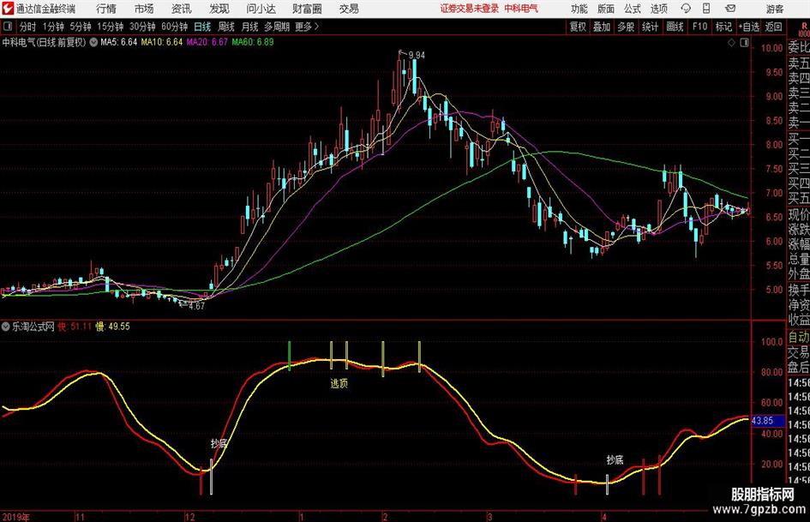The height and width of the screenshot is (522, 810).
Task: Click the 通达信 red logo icon
Action: (x=8, y=9)
